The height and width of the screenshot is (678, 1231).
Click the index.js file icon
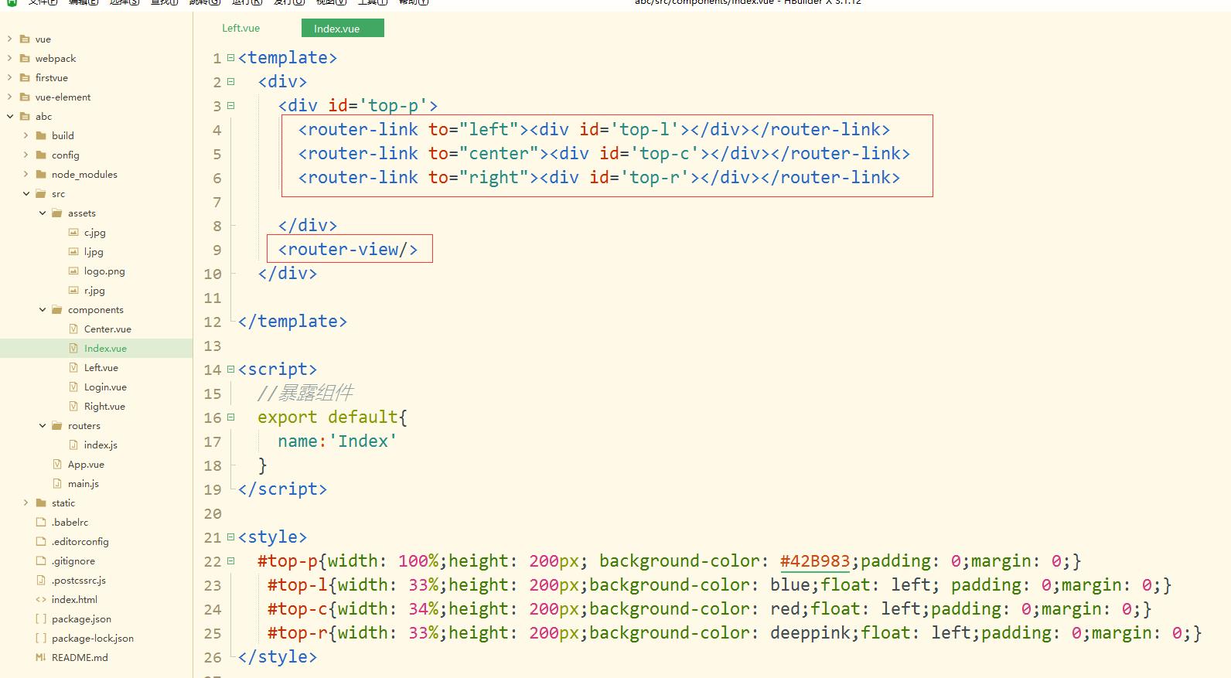point(73,445)
